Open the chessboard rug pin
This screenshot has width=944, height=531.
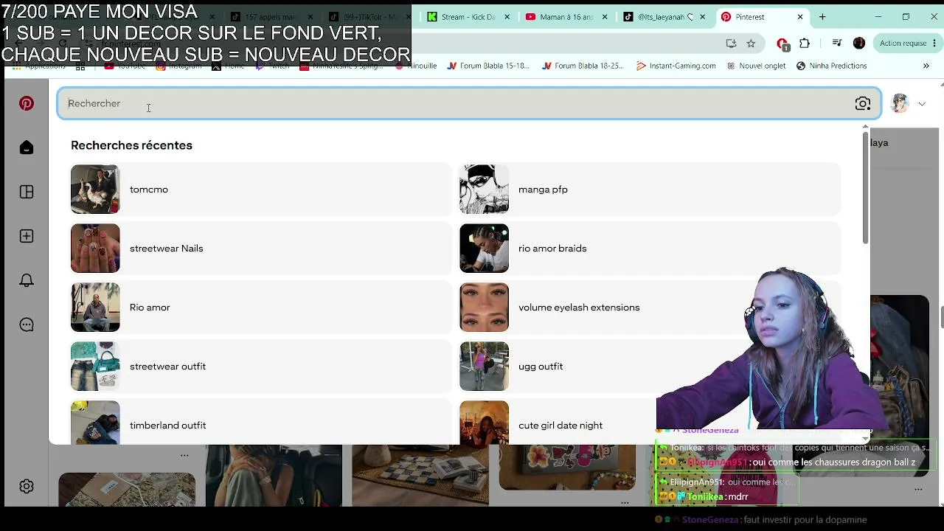420,475
